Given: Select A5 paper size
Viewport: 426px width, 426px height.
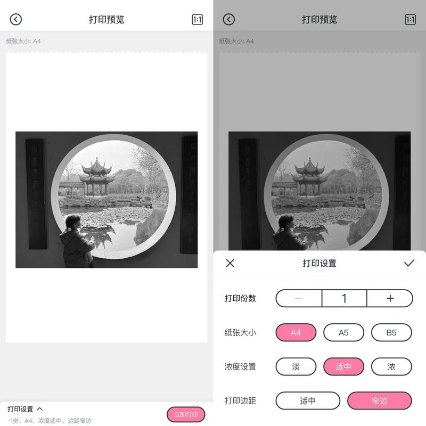Looking at the screenshot, I should click(x=343, y=332).
